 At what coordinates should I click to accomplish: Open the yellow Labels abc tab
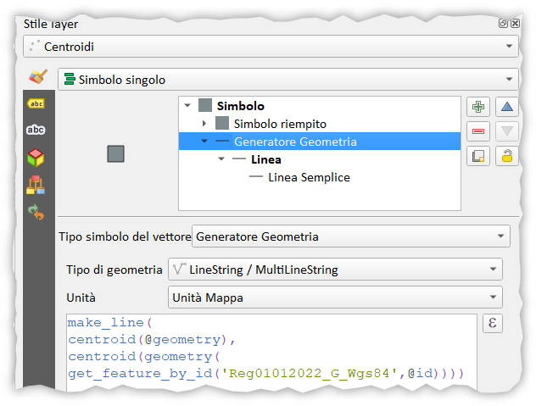(x=36, y=103)
